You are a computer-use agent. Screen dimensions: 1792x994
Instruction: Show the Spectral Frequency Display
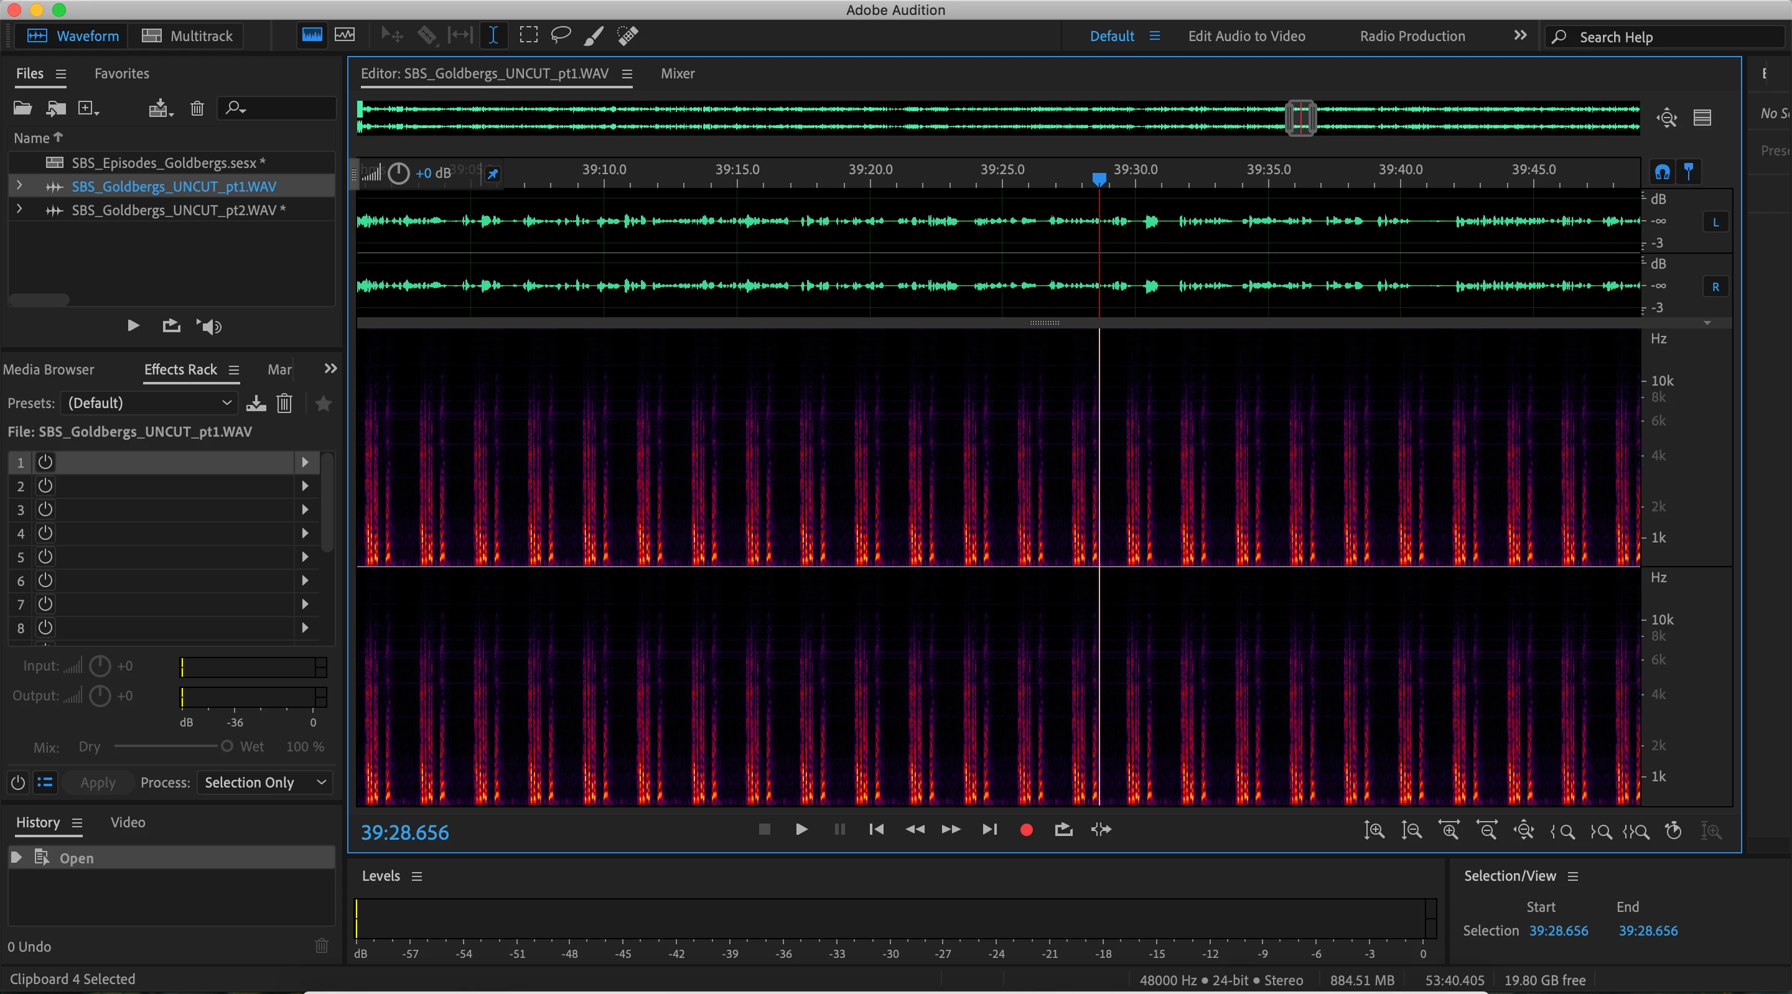312,35
